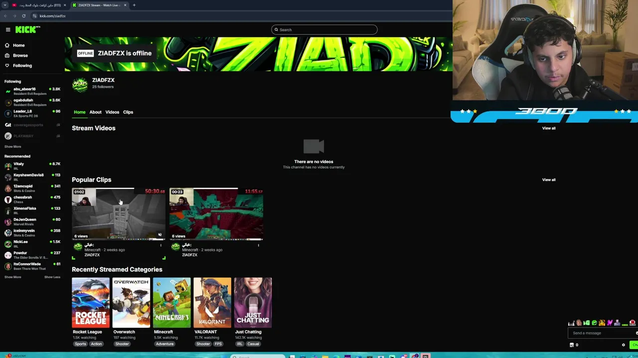Viewport: 638px width, 358px height.
Task: Insert the green smiling face emote
Action: 595,323
